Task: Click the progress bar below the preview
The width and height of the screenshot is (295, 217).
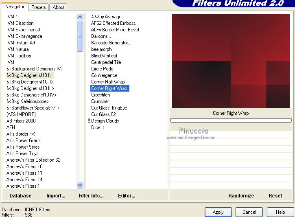Action: coord(231,120)
